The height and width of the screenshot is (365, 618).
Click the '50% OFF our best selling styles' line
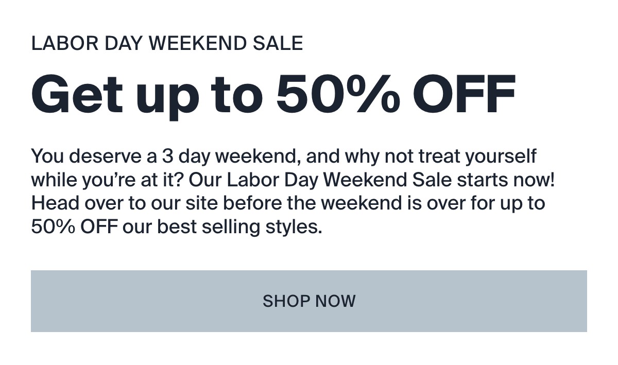(177, 227)
